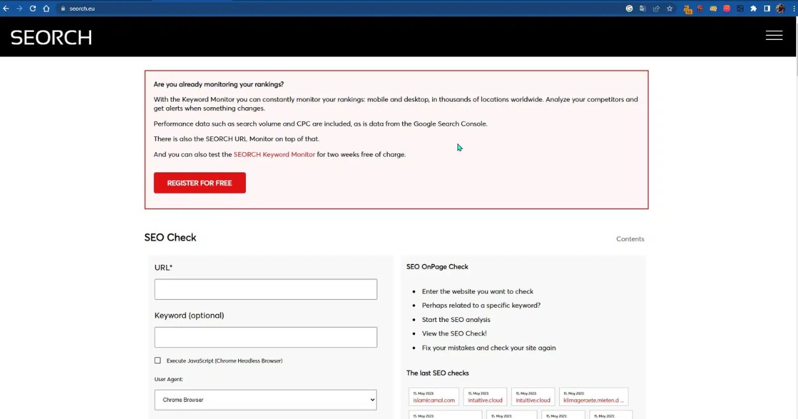Focus the URL input field
This screenshot has height=419, width=798.
(x=265, y=289)
